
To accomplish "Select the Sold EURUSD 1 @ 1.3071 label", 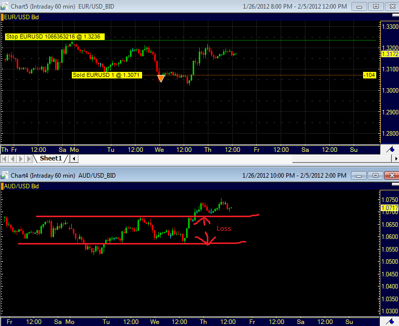I will (x=107, y=75).
